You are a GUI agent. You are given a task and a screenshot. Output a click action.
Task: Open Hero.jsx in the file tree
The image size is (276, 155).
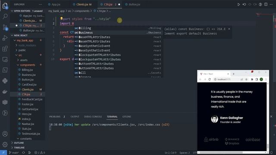click(x=27, y=114)
